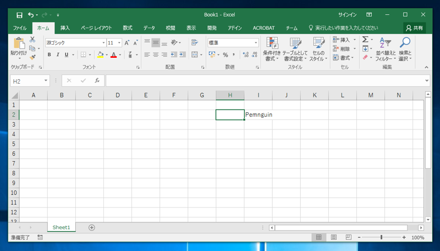
Task: Click the Paste clipboard icon
Action: (x=19, y=43)
